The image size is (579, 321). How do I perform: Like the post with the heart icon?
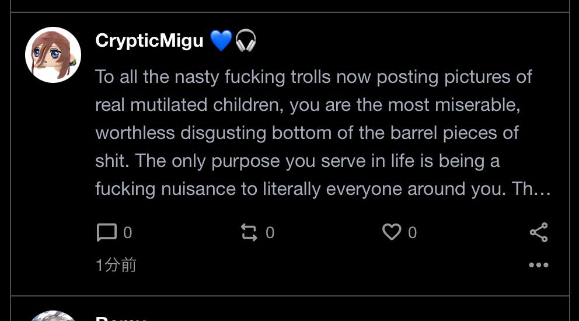(x=391, y=232)
